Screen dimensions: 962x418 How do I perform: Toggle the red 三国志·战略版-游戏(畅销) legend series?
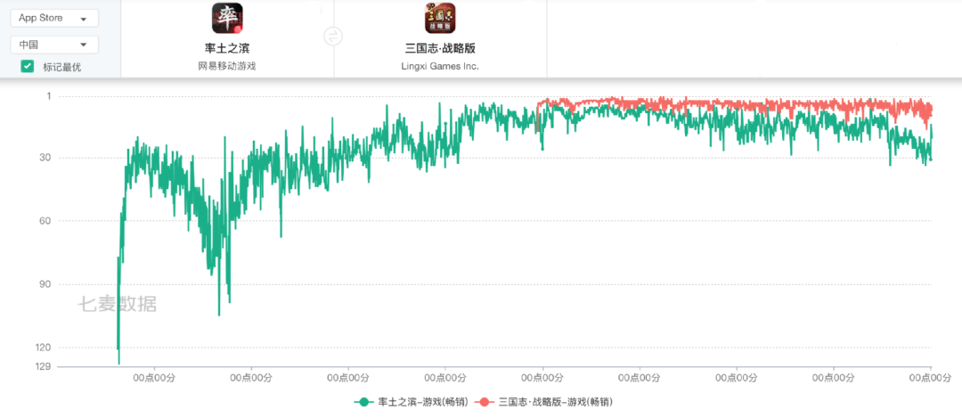(543, 403)
